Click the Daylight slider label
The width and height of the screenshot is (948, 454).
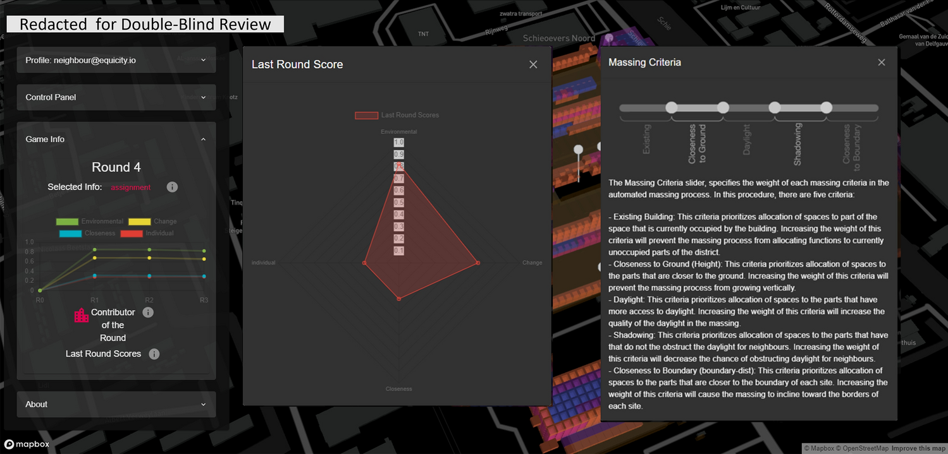(x=747, y=140)
